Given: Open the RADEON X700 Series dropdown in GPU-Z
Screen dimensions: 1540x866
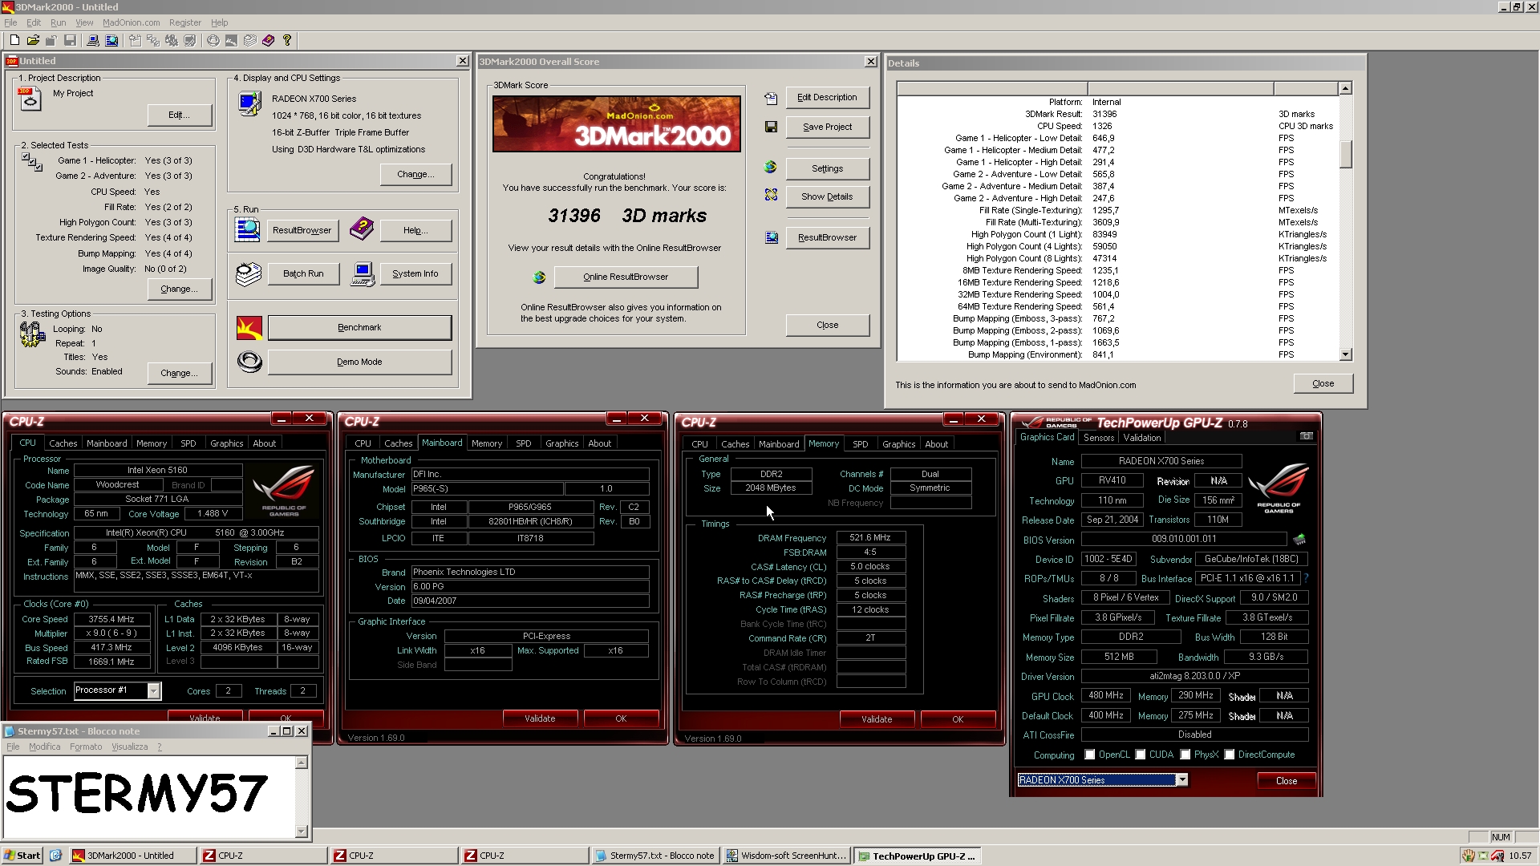Looking at the screenshot, I should click(1181, 780).
